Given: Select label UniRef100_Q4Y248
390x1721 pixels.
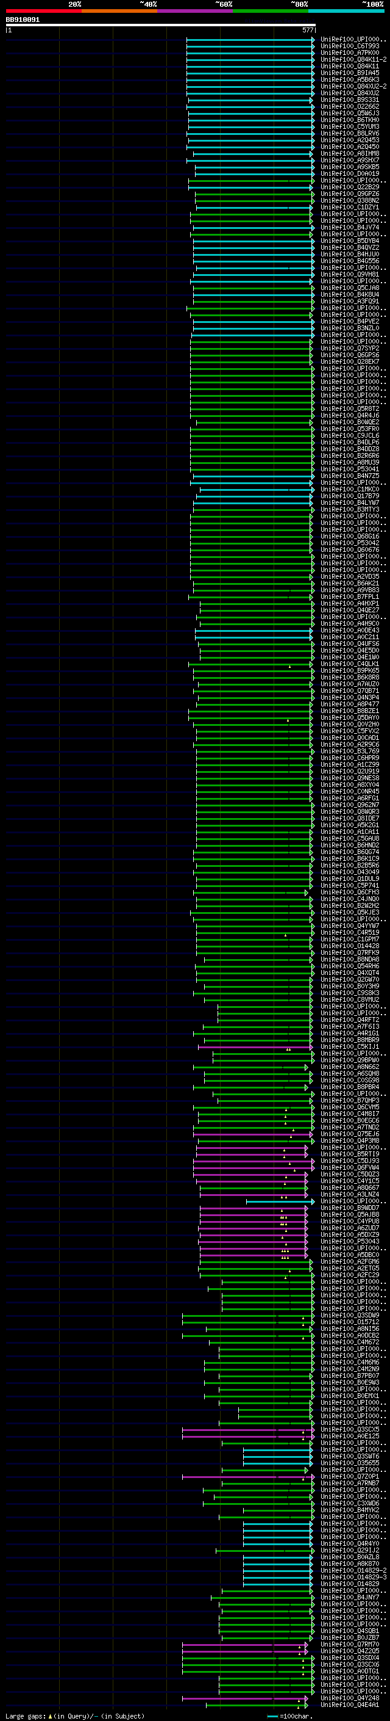Looking at the screenshot, I should tap(350, 1698).
